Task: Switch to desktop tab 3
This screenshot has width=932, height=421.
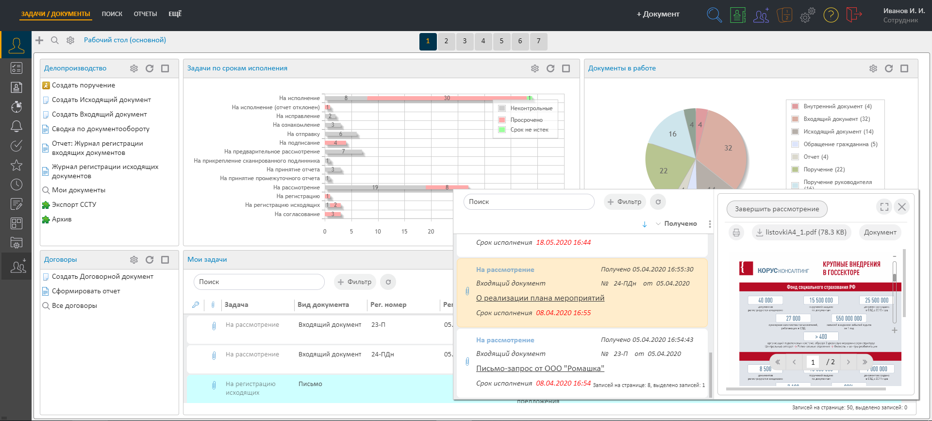Action: click(x=465, y=41)
